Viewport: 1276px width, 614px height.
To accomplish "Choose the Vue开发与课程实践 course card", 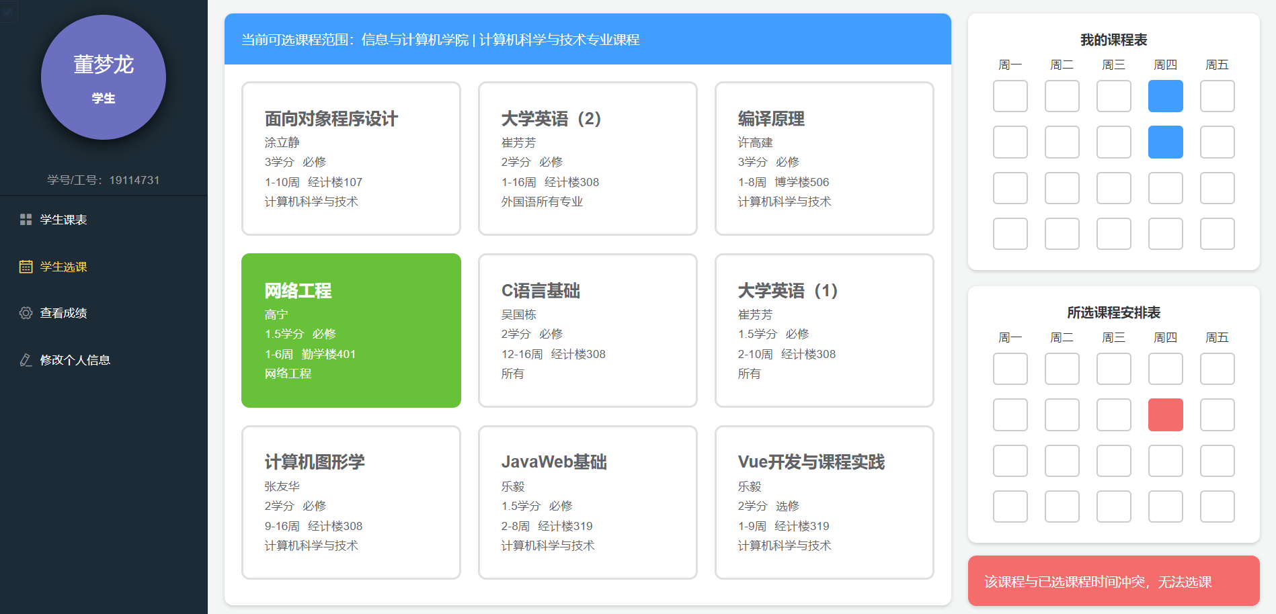I will coord(824,502).
